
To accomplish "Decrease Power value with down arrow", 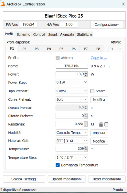I will pyautogui.click(x=86, y=75).
